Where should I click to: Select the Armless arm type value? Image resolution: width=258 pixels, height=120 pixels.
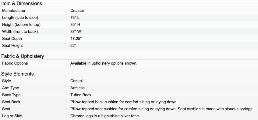coord(77,88)
